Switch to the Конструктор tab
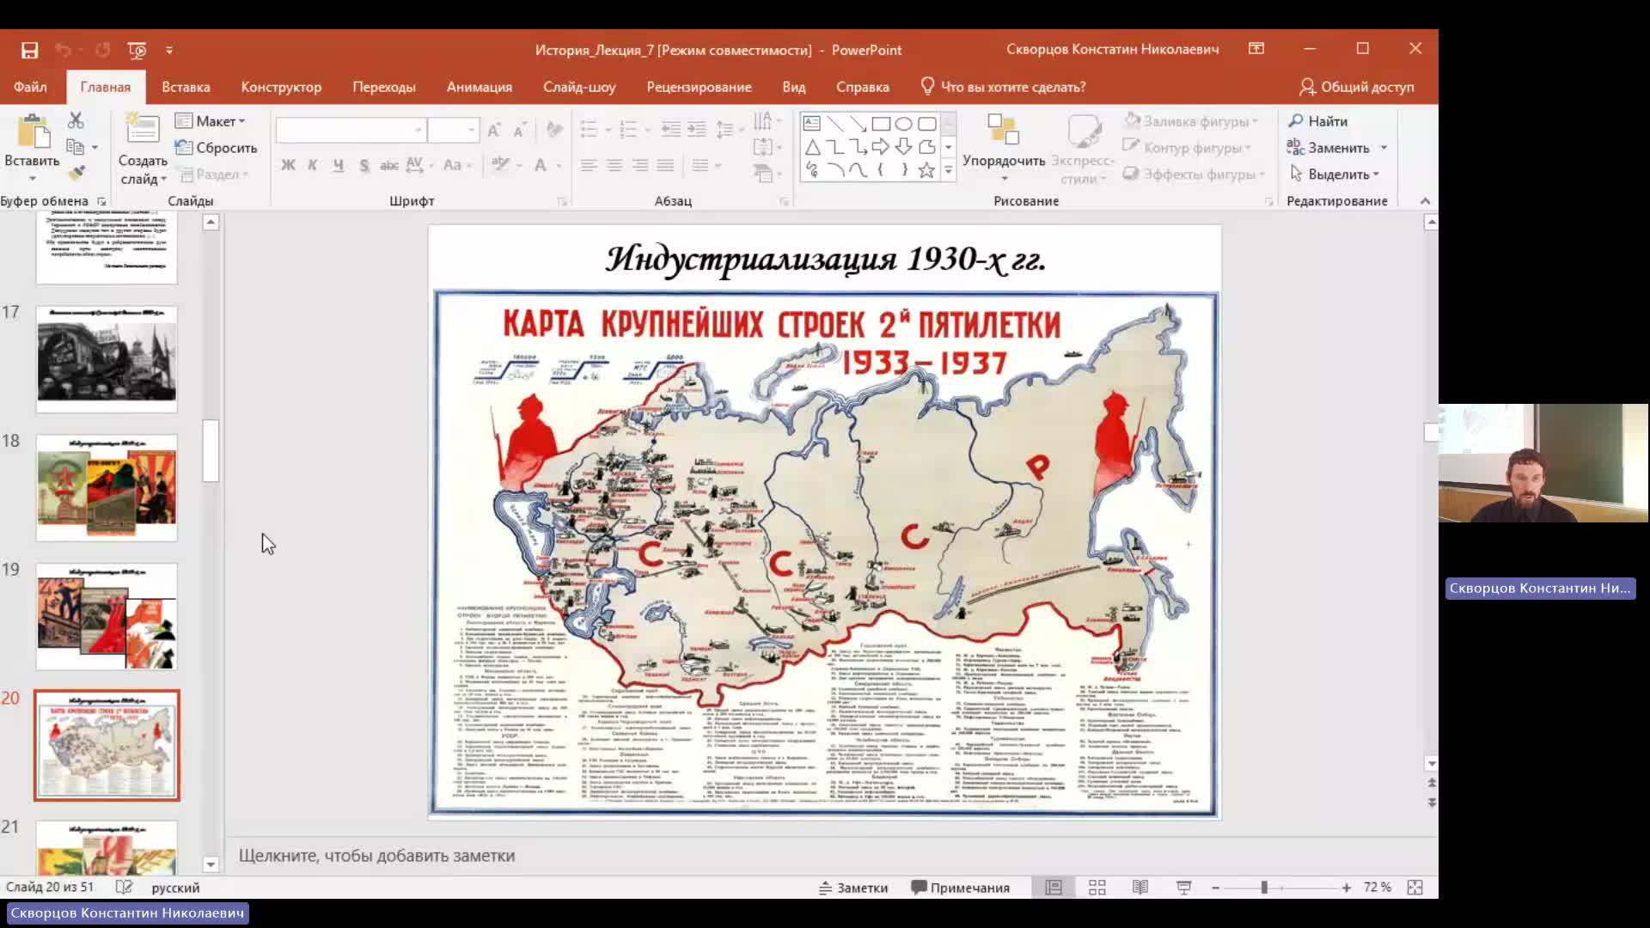 [x=281, y=87]
